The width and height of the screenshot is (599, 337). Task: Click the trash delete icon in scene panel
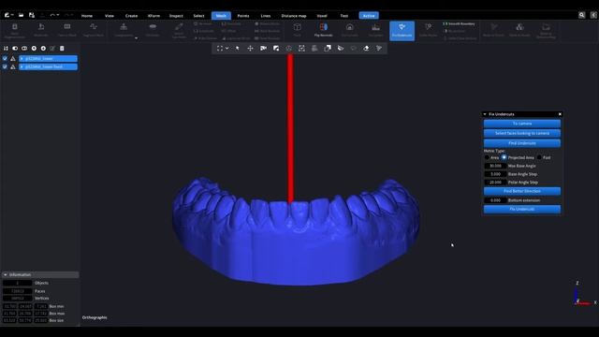coord(62,49)
